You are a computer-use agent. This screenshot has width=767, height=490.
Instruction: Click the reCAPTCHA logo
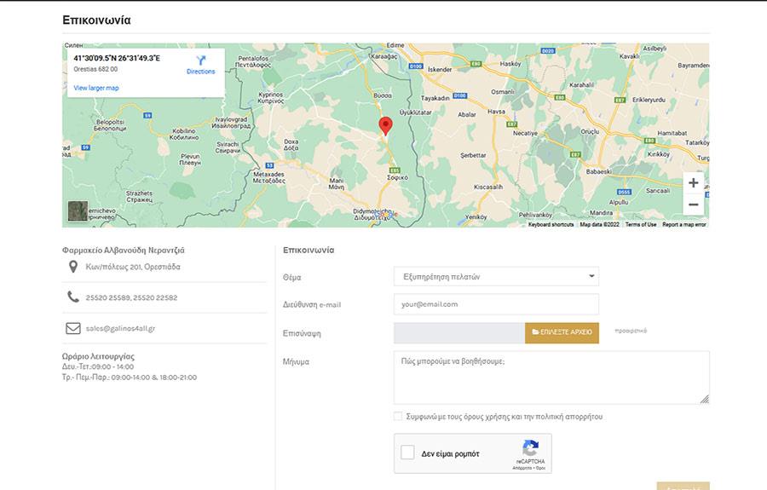(530, 447)
